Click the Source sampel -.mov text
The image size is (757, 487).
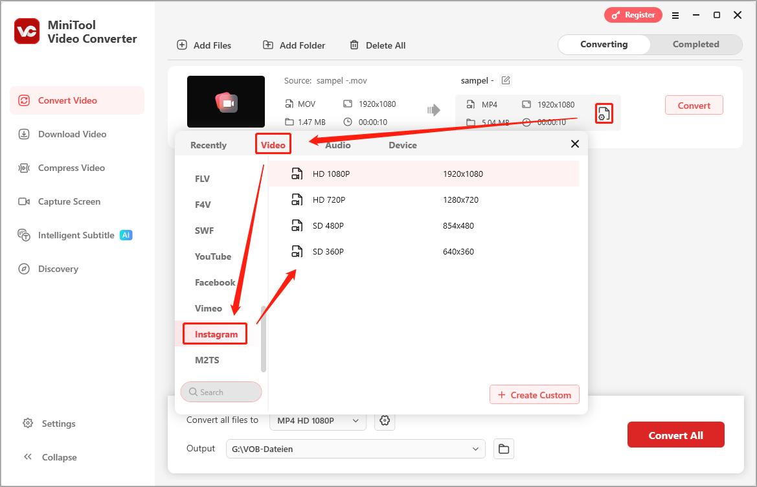tap(325, 80)
